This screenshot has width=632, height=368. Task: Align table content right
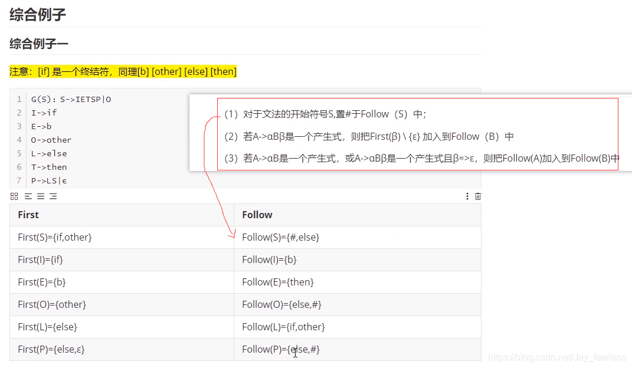(x=53, y=196)
